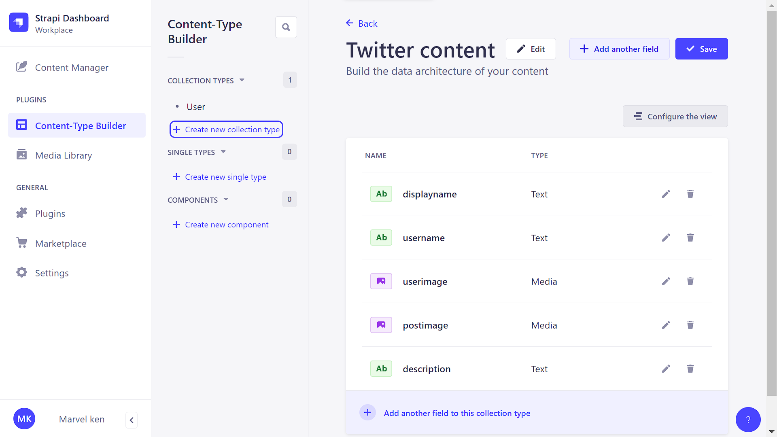Edit the Twitter content type
The image size is (777, 437).
pos(531,49)
